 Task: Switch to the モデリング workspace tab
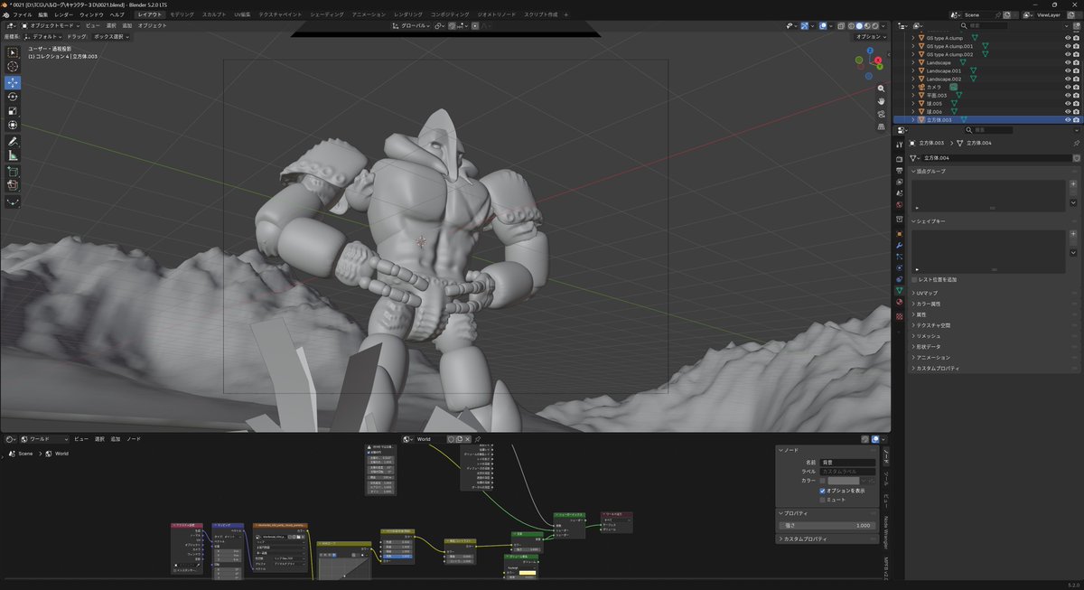[x=182, y=15]
